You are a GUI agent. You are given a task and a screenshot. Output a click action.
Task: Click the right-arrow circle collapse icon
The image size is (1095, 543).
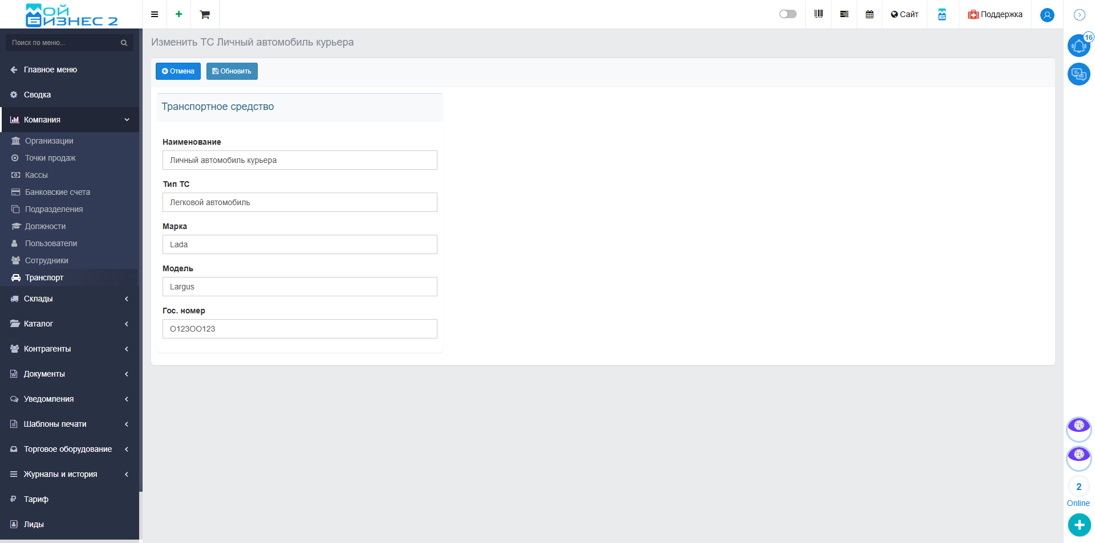pyautogui.click(x=1079, y=15)
